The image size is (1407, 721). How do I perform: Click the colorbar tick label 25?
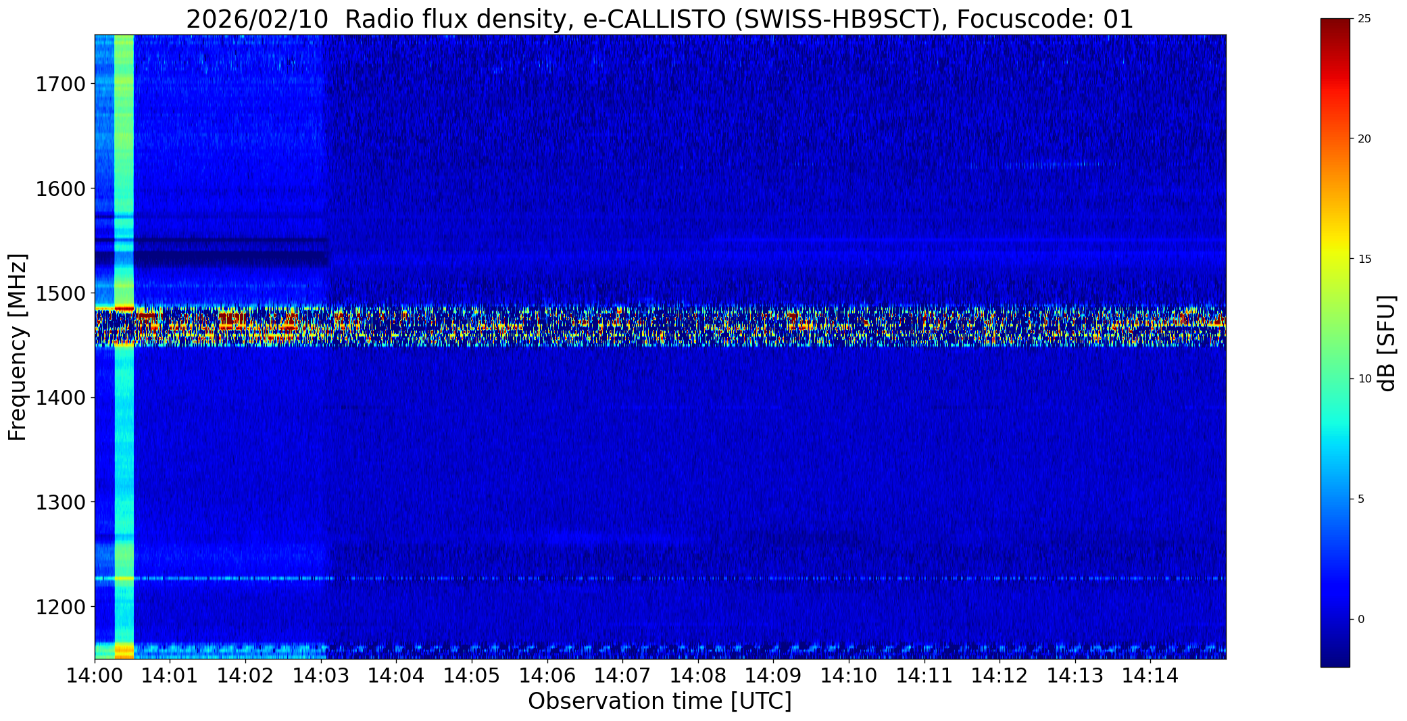click(x=1364, y=19)
